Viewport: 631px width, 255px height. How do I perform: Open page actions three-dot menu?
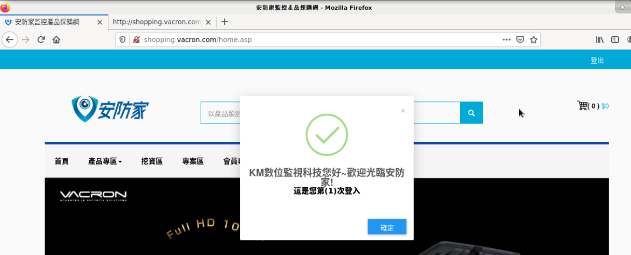click(507, 40)
